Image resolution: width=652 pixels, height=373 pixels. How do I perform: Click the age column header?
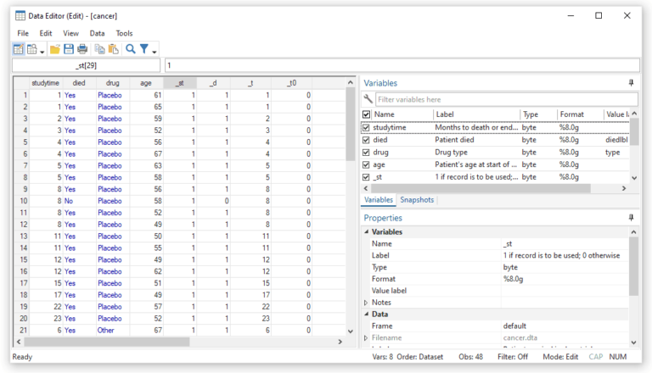coord(146,83)
